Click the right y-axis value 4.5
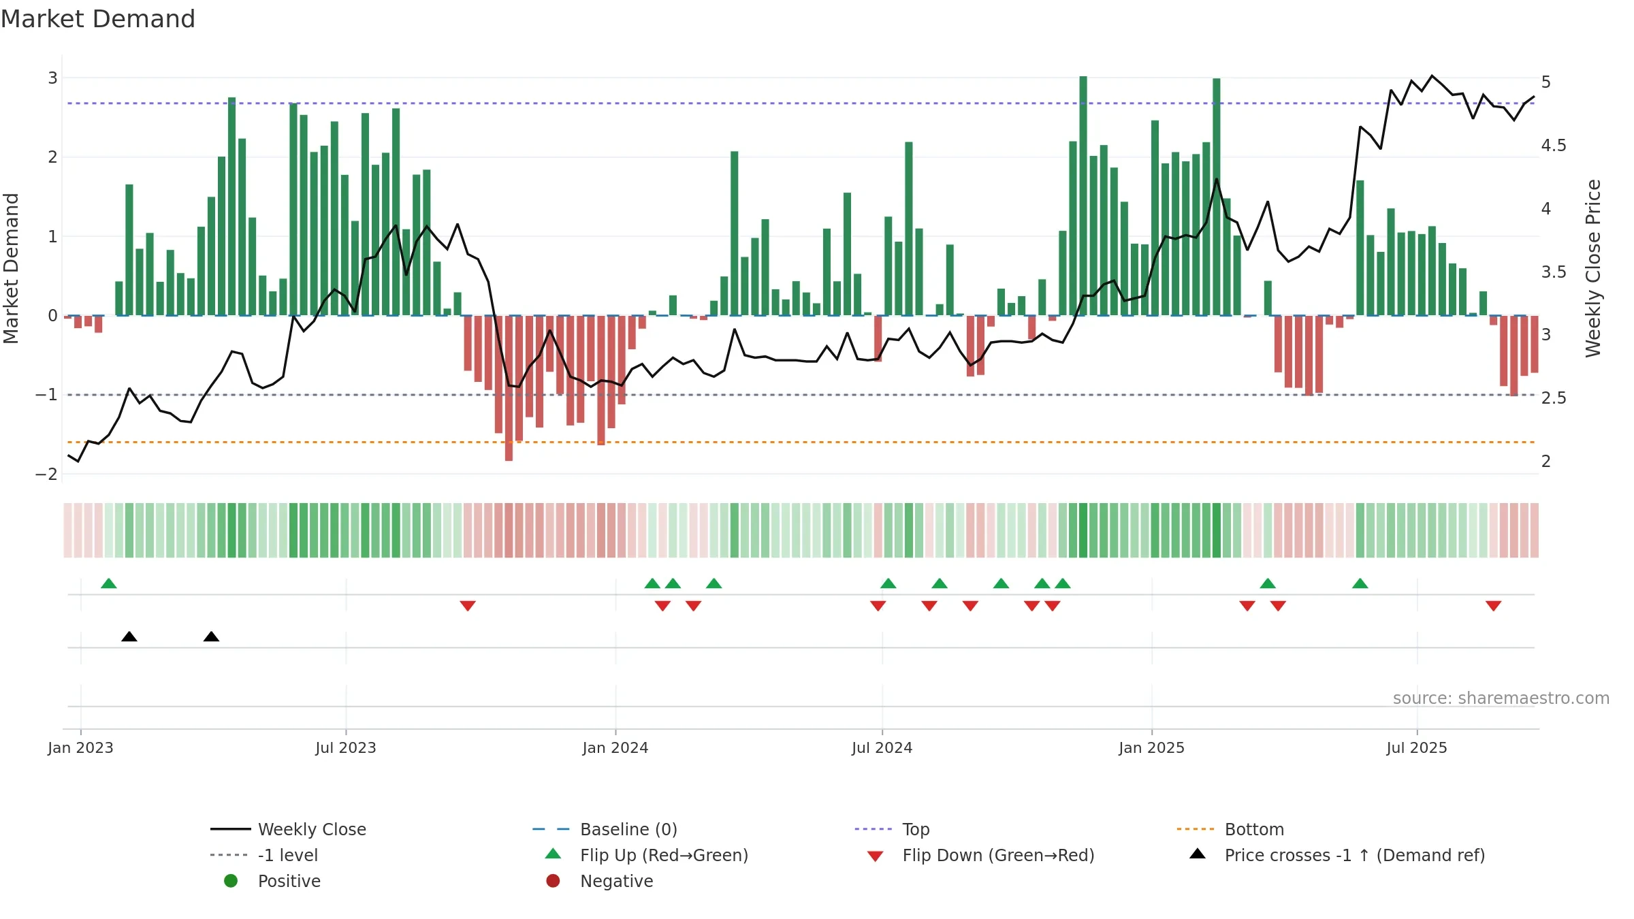This screenshot has width=1634, height=919. (x=1554, y=145)
